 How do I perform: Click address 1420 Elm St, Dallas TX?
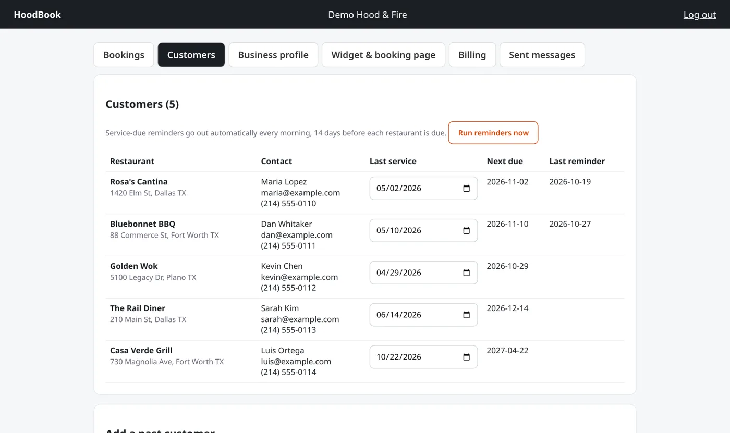tap(148, 193)
